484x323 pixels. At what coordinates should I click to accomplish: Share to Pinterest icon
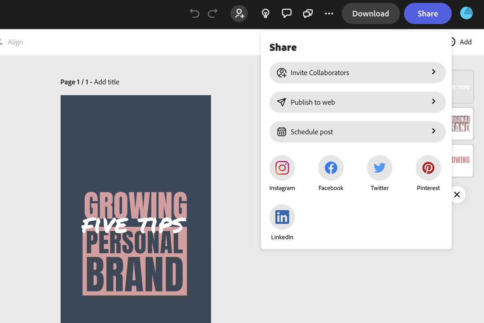click(428, 168)
